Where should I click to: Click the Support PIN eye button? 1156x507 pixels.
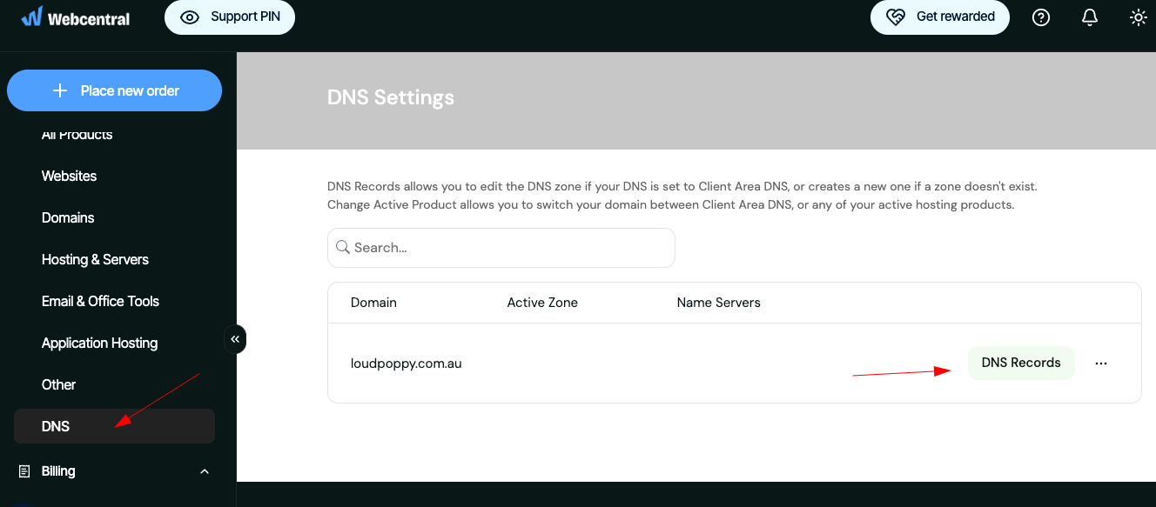point(230,17)
